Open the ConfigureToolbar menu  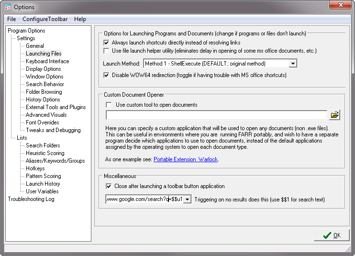tap(45, 19)
